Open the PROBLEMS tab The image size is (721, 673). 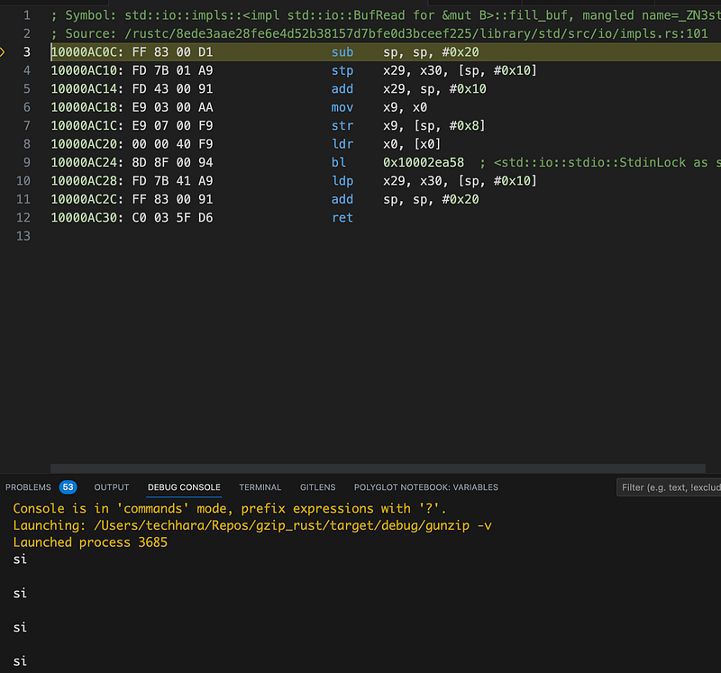coord(28,487)
